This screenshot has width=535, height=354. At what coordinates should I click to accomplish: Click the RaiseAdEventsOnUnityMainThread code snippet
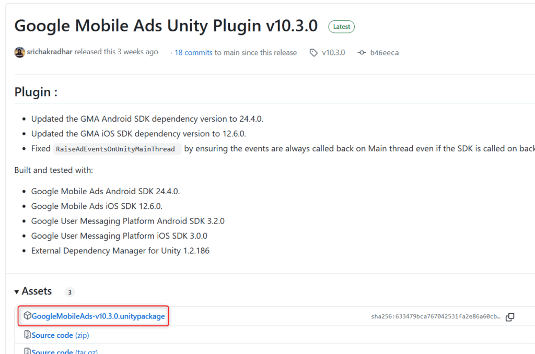115,149
